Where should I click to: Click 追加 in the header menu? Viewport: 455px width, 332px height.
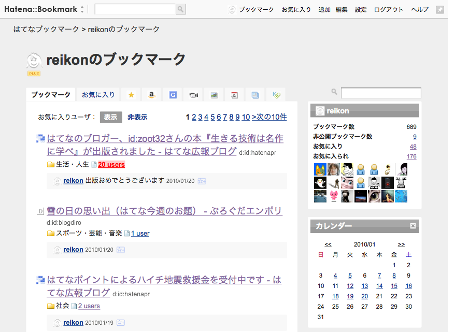[324, 9]
